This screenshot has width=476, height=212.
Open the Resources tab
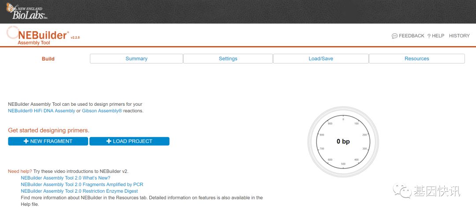(417, 59)
